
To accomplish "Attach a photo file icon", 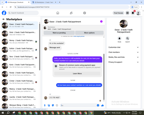I will click(49, 106).
